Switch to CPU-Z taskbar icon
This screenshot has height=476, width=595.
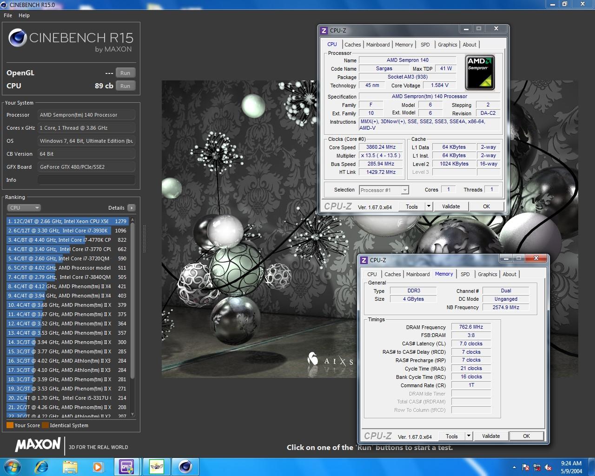point(127,467)
